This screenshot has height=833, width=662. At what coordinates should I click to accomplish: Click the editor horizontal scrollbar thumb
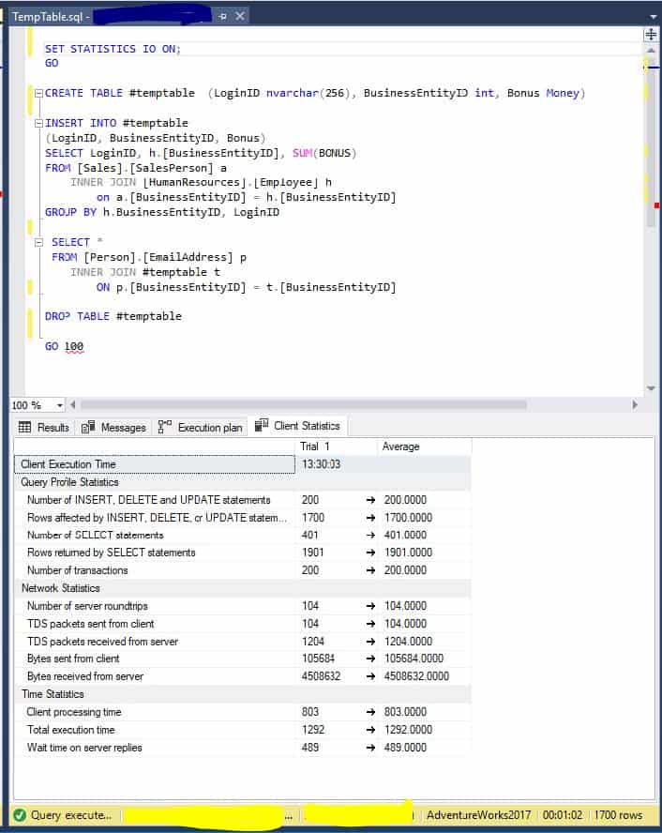click(303, 405)
